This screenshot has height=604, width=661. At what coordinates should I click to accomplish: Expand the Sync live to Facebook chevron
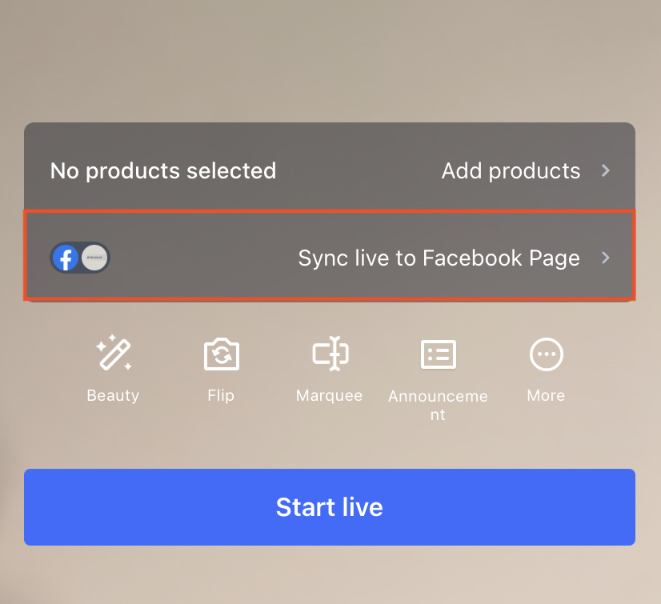606,258
